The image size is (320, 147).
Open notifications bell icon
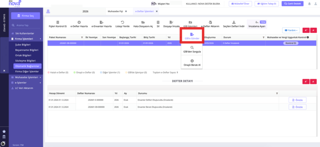310,4
